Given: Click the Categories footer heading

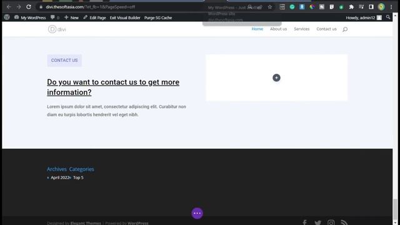Looking at the screenshot, I should click(x=81, y=169).
